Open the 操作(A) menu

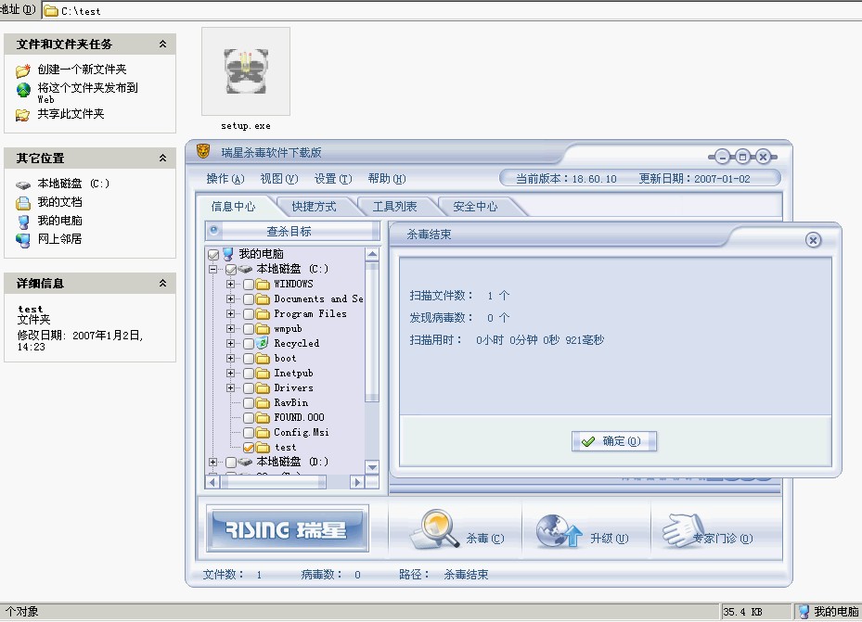click(225, 179)
